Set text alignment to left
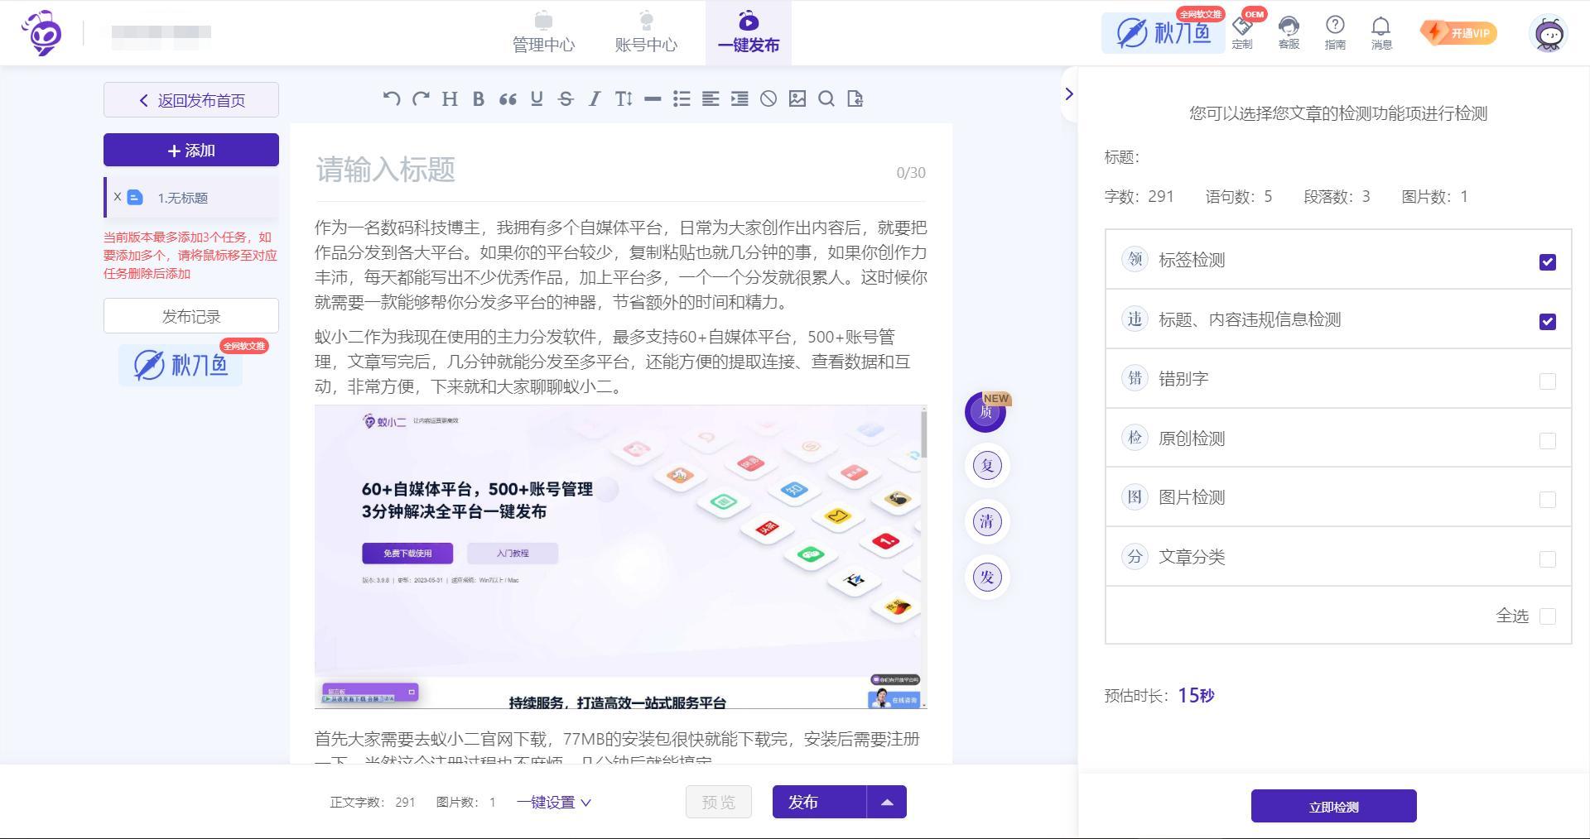The width and height of the screenshot is (1590, 839). click(x=711, y=98)
